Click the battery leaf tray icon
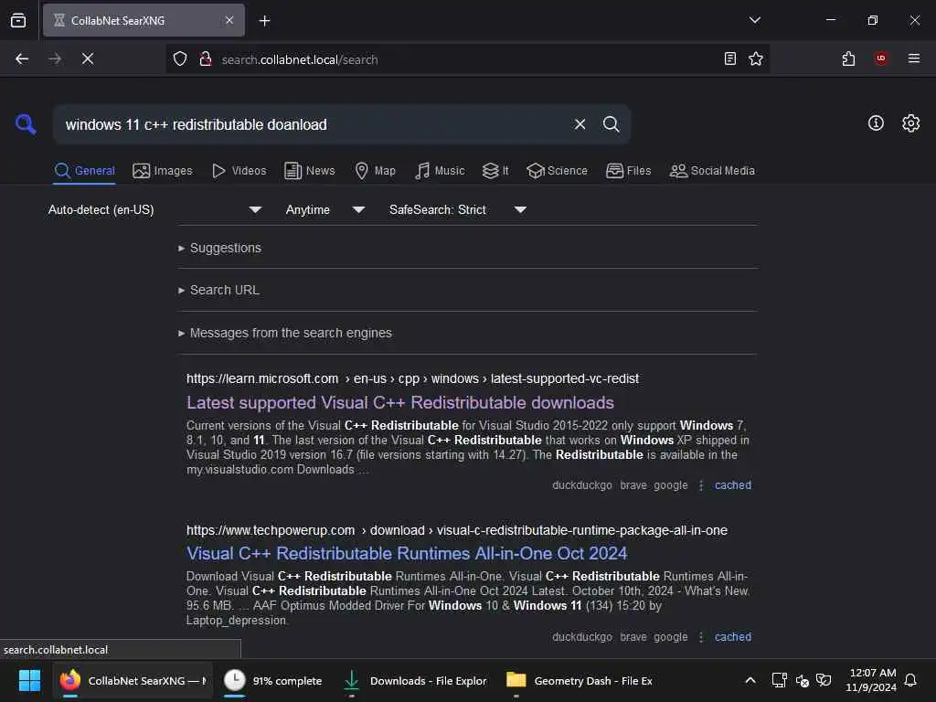Screen dimensions: 936x702 (x=824, y=680)
